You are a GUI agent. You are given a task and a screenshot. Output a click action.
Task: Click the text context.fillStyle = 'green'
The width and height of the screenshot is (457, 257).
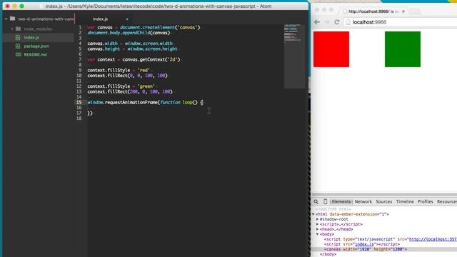[x=121, y=86]
